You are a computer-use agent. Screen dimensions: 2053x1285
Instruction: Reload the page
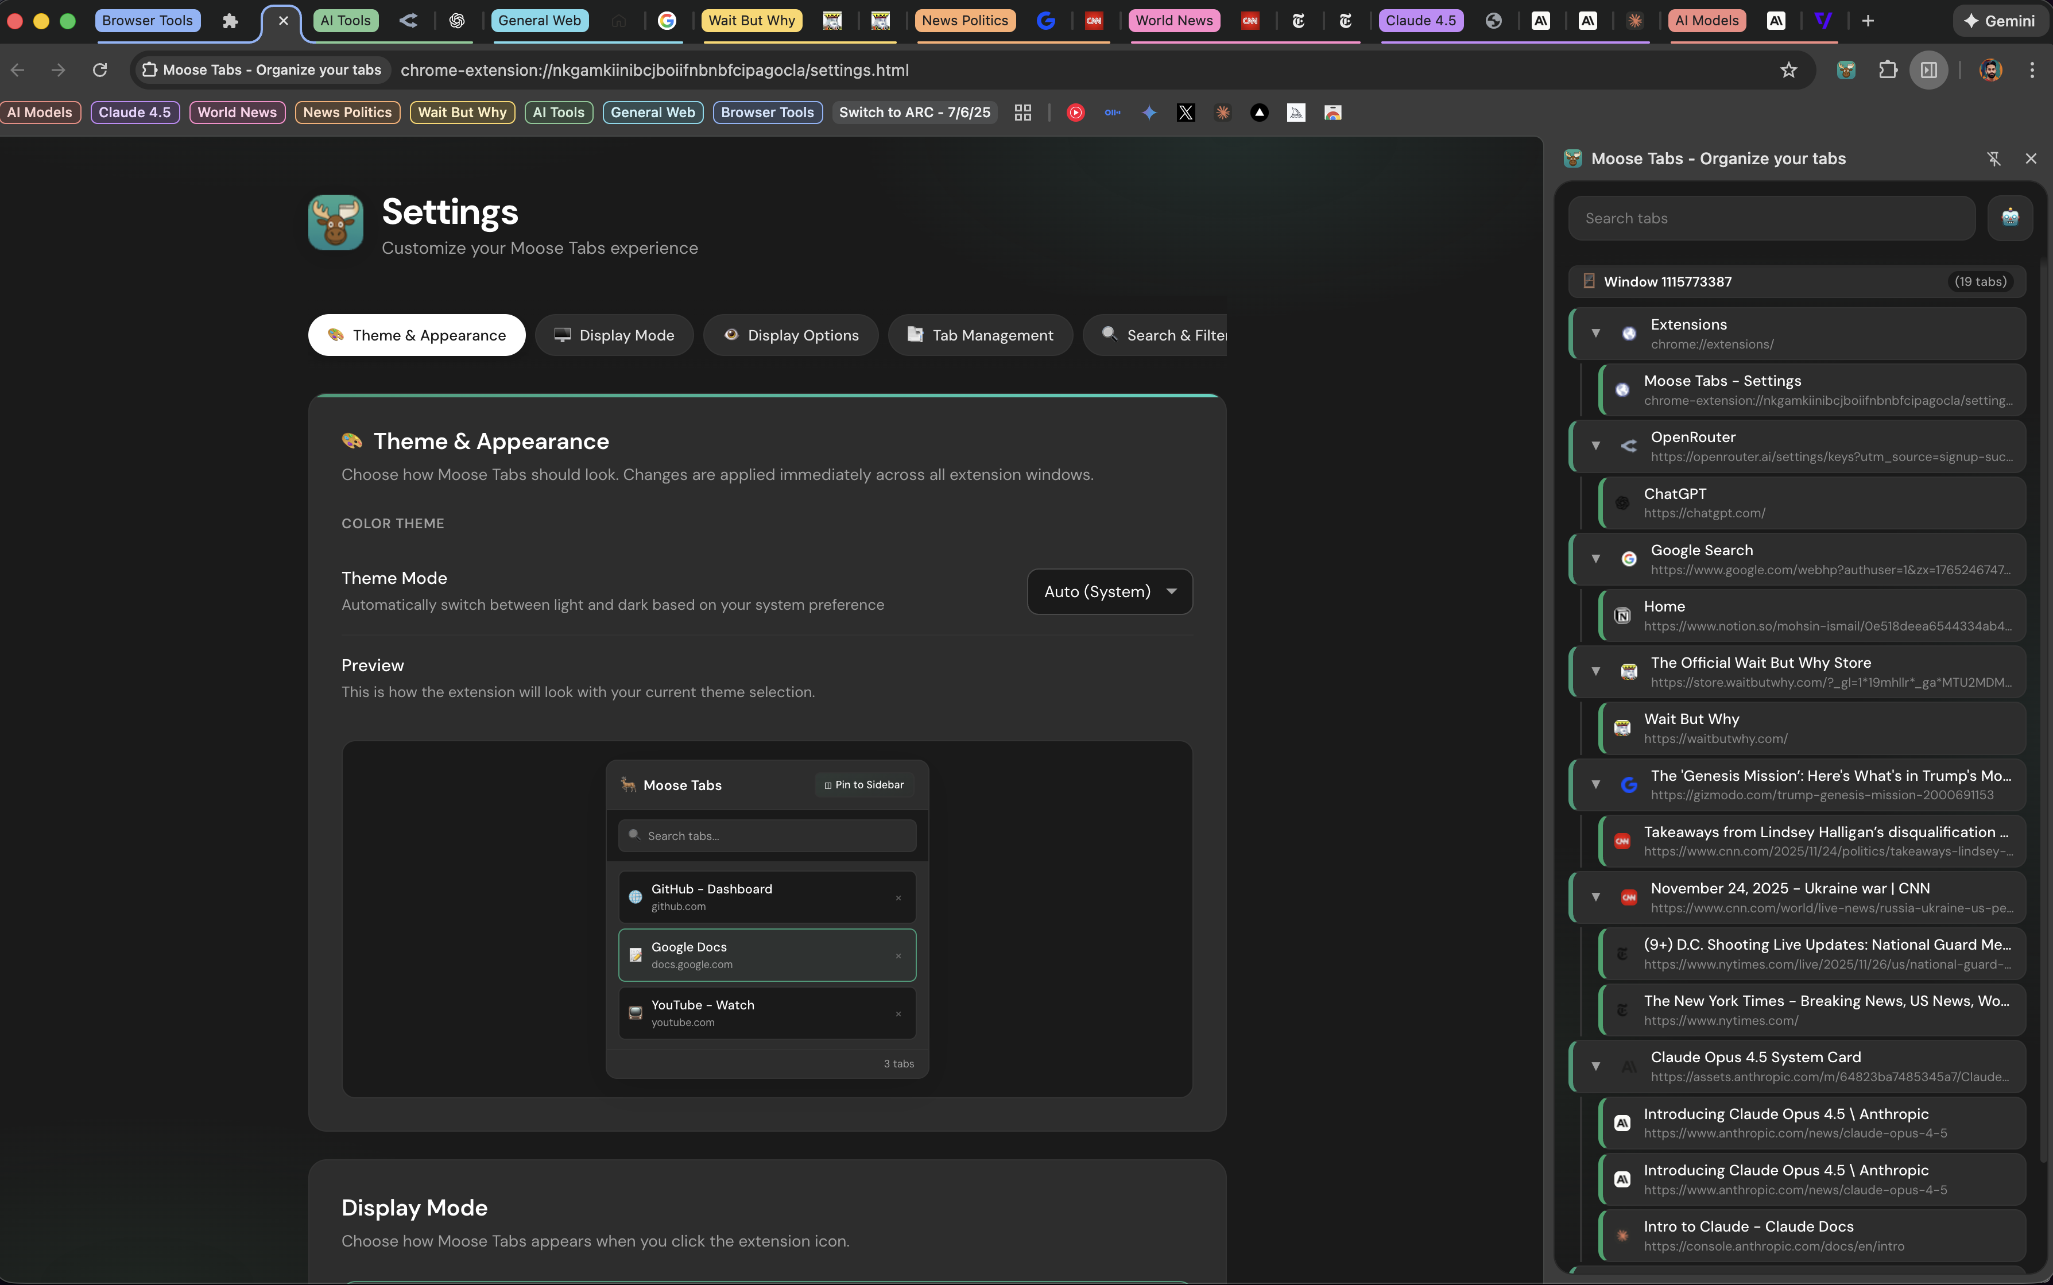[x=100, y=69]
